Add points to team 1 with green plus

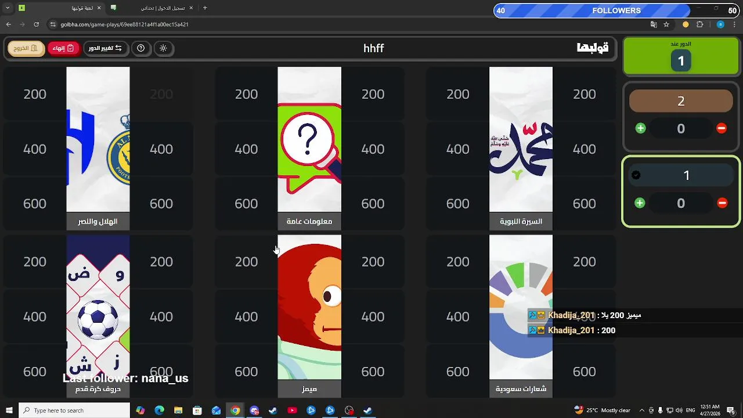(640, 203)
